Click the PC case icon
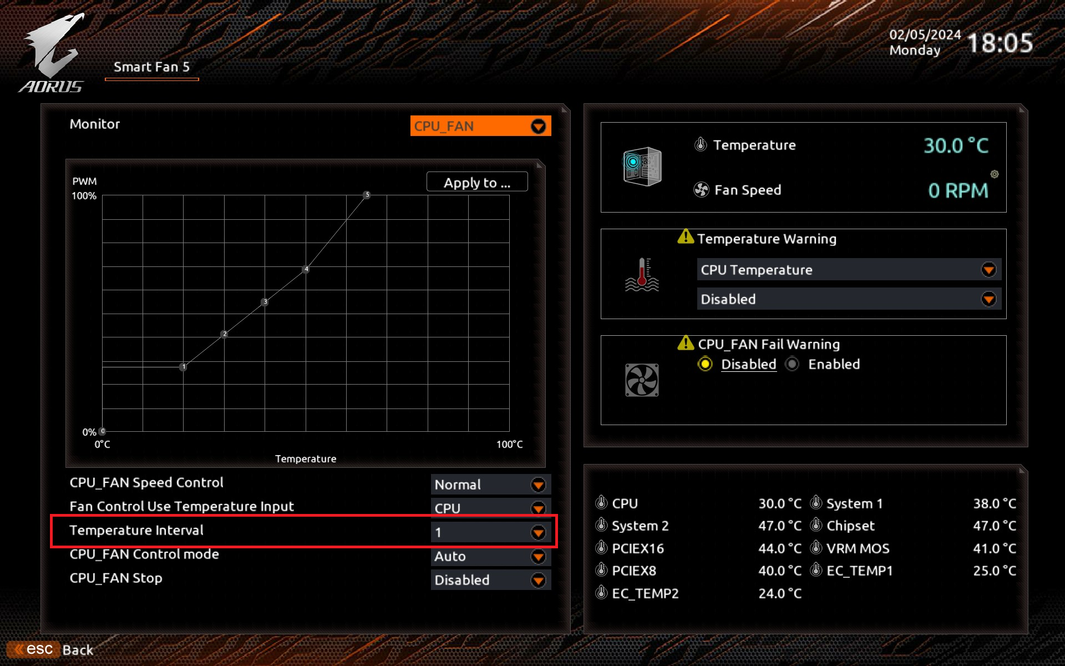This screenshot has width=1065, height=666. pos(642,167)
